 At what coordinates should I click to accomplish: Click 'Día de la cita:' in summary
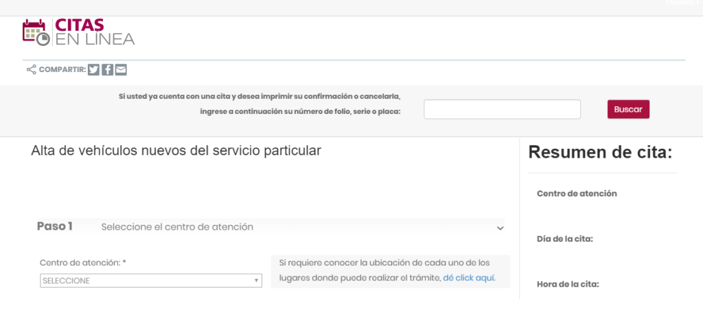click(564, 239)
